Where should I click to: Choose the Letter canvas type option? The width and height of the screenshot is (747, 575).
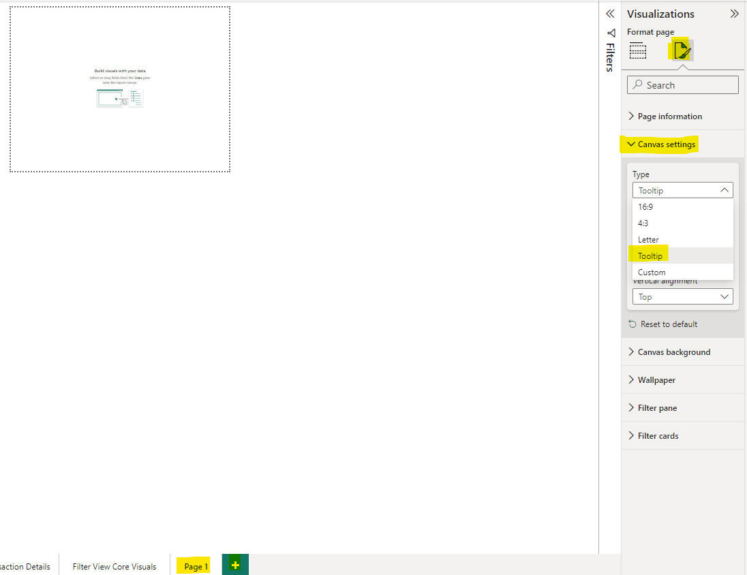683,240
